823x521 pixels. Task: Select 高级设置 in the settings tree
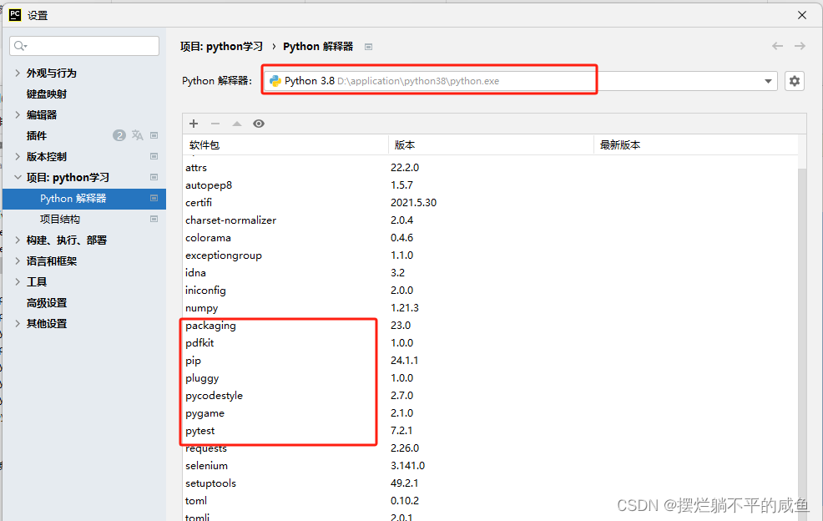pos(47,303)
